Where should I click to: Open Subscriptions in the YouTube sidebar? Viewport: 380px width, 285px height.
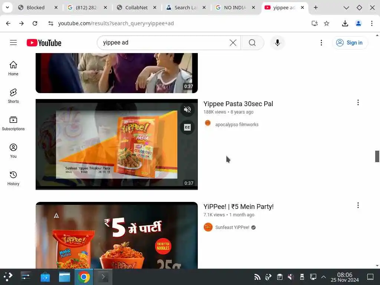13,123
